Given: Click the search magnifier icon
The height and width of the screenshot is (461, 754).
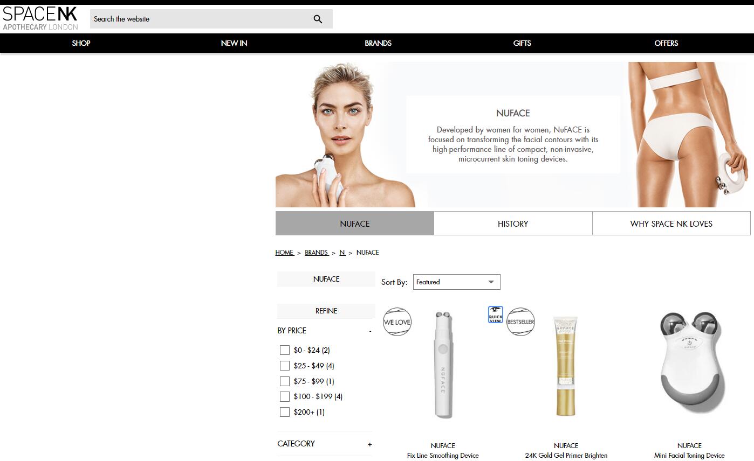Looking at the screenshot, I should tap(318, 19).
